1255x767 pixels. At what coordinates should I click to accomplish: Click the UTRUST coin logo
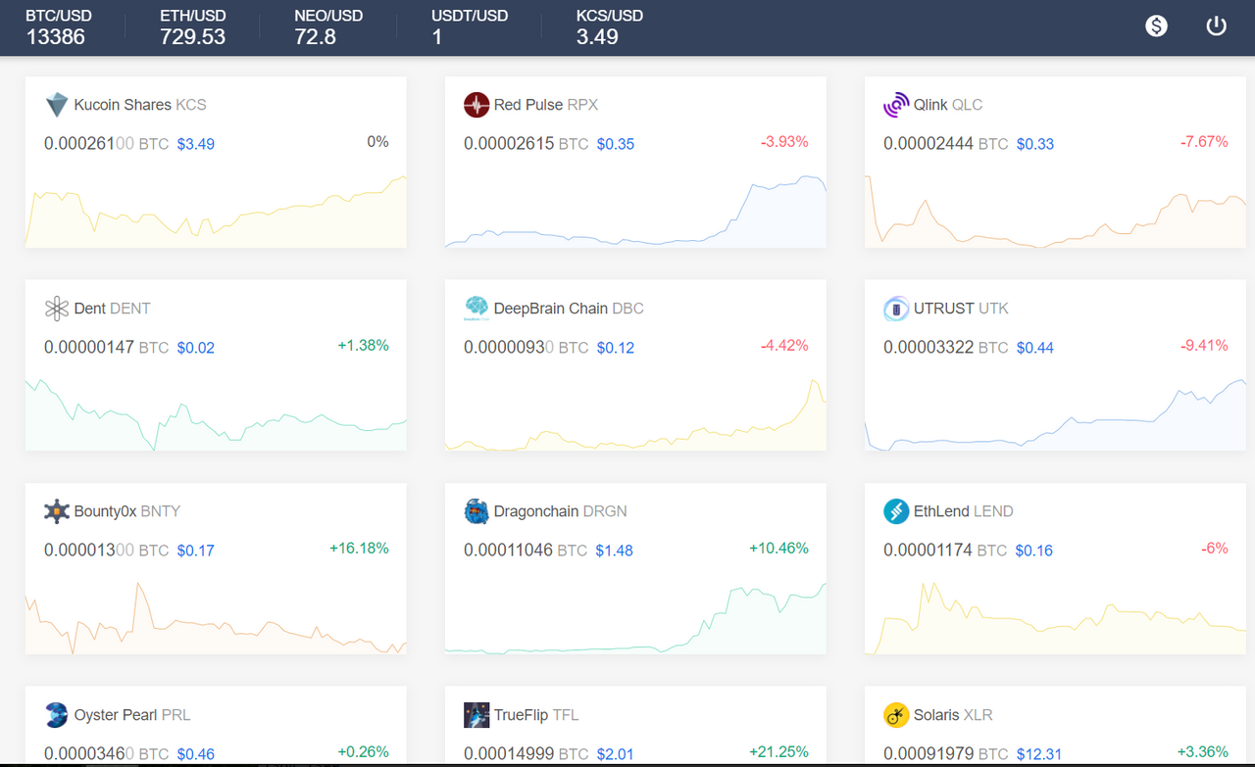click(896, 309)
